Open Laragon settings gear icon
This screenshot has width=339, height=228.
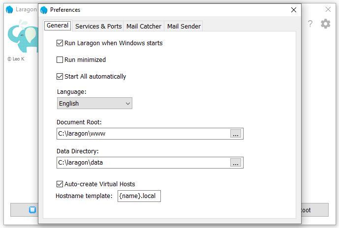pos(325,24)
